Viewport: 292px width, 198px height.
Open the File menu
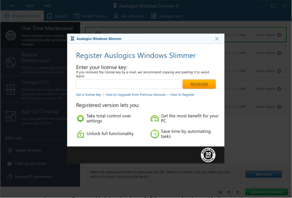click(x=11, y=5)
